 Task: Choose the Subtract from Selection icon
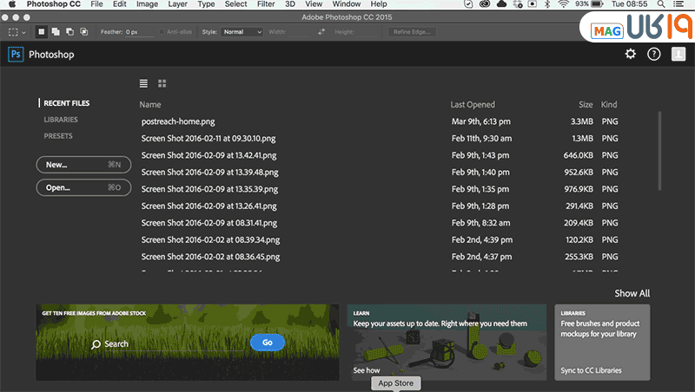coord(69,32)
